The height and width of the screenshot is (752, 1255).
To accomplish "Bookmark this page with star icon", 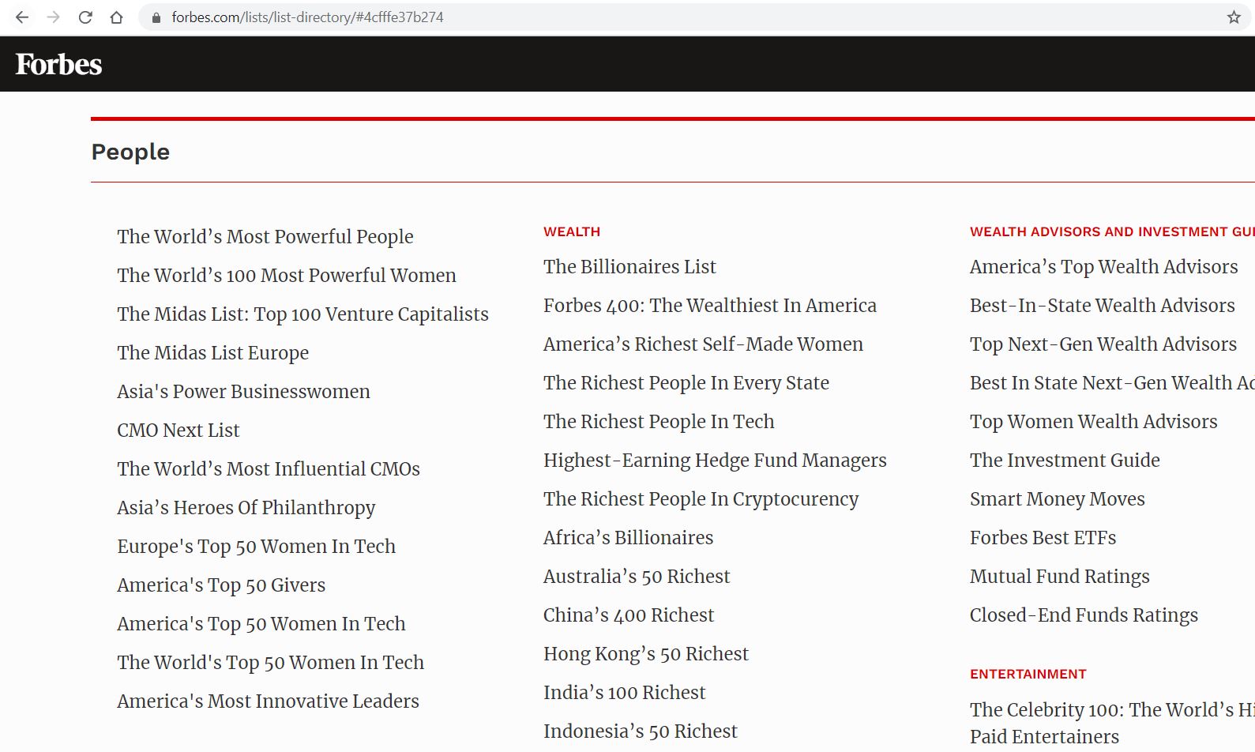I will click(1234, 17).
